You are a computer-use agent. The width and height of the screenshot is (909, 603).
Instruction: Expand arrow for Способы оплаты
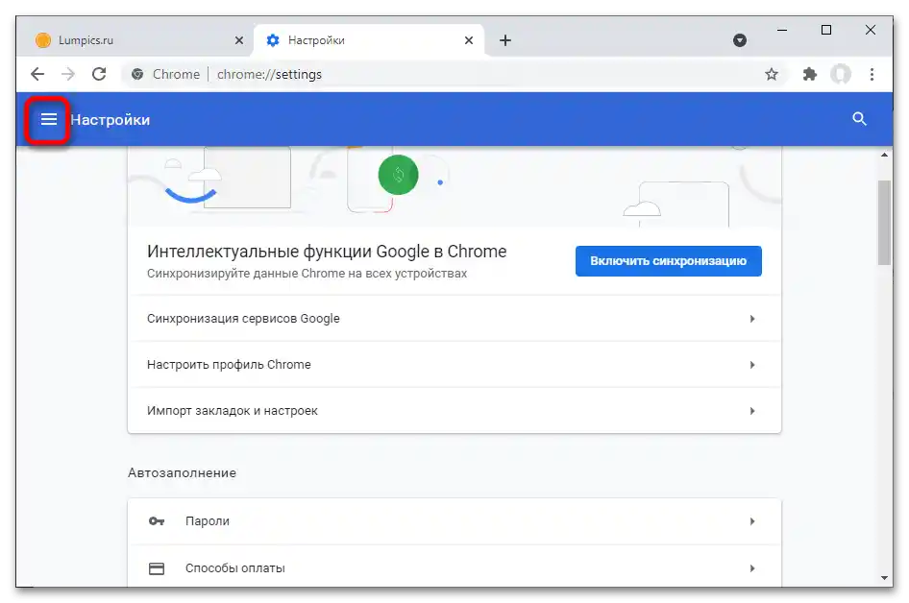click(x=752, y=568)
